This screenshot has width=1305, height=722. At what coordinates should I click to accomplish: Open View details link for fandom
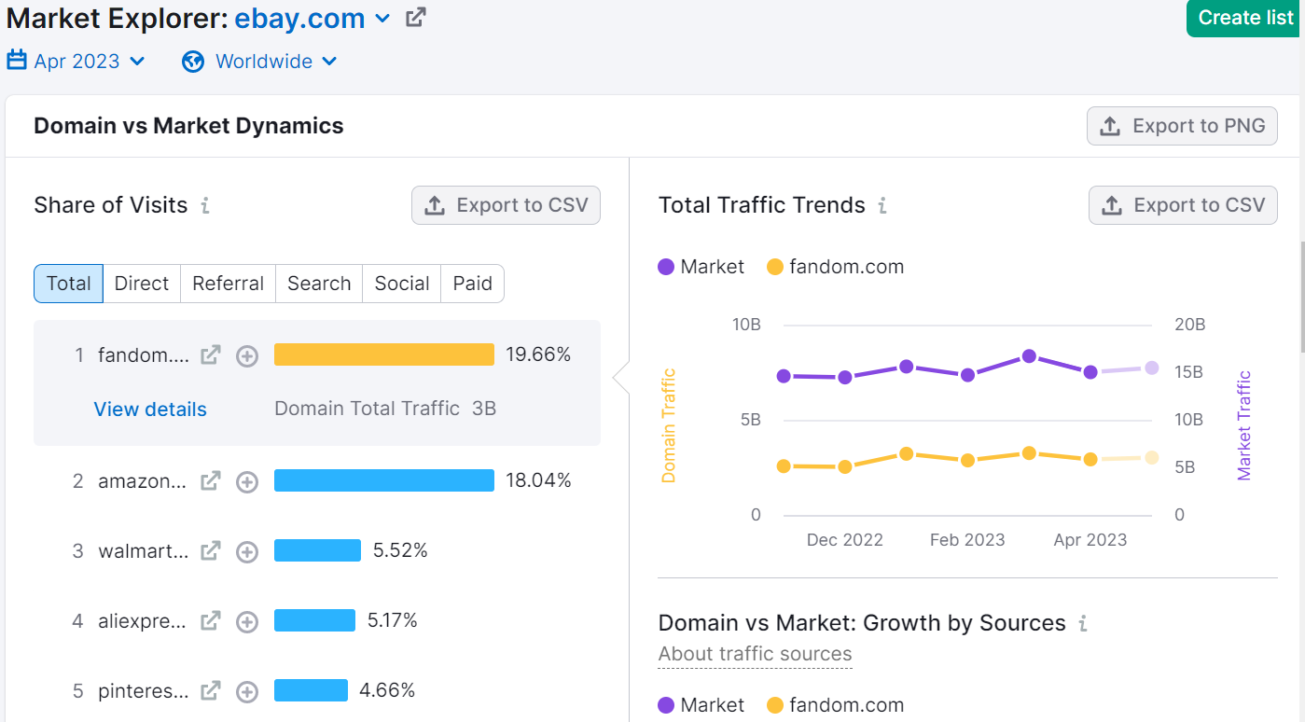tap(150, 410)
